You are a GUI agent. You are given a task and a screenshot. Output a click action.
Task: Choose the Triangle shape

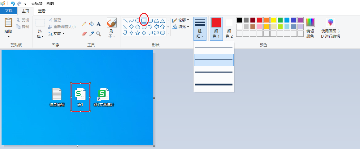pyautogui.click(x=162, y=21)
